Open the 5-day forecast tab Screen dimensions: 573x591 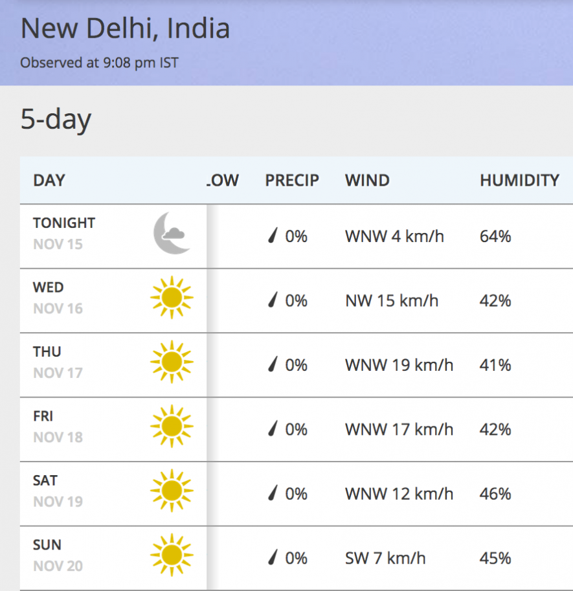point(56,118)
